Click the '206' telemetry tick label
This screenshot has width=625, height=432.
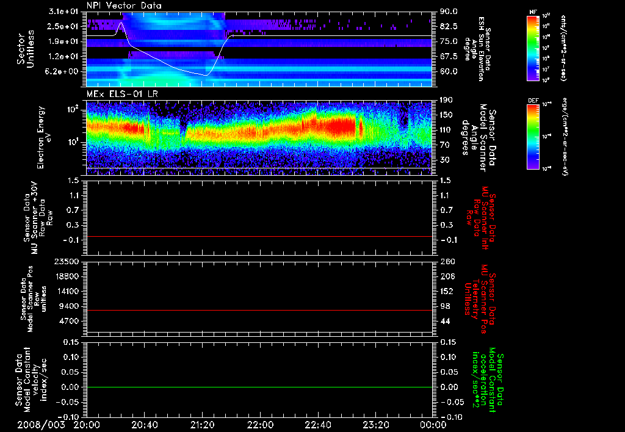click(447, 276)
